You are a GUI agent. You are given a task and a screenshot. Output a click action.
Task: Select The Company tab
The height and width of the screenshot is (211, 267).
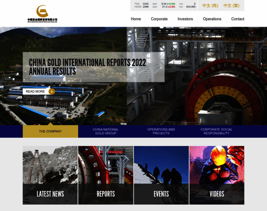coord(50,131)
